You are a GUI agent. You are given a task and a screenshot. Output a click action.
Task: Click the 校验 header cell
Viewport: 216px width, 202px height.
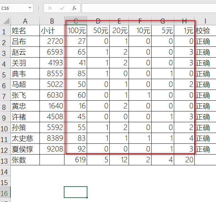205,31
